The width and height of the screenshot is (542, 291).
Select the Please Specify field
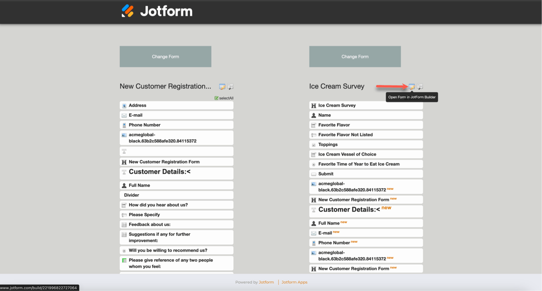[177, 214]
